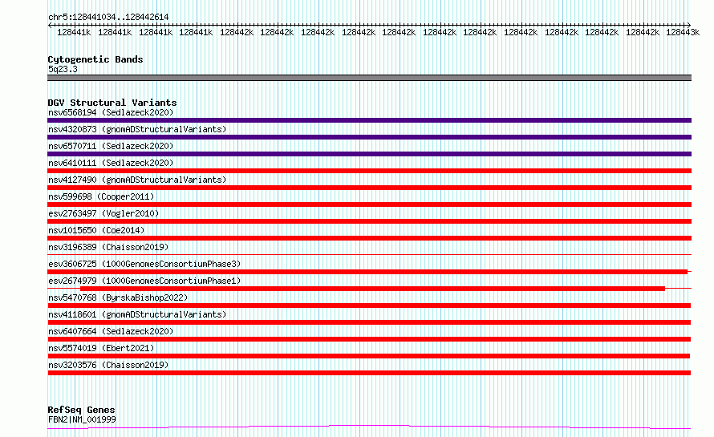714x437 pixels.
Task: Click the red bar under nsv4118601
Action: click(x=369, y=322)
